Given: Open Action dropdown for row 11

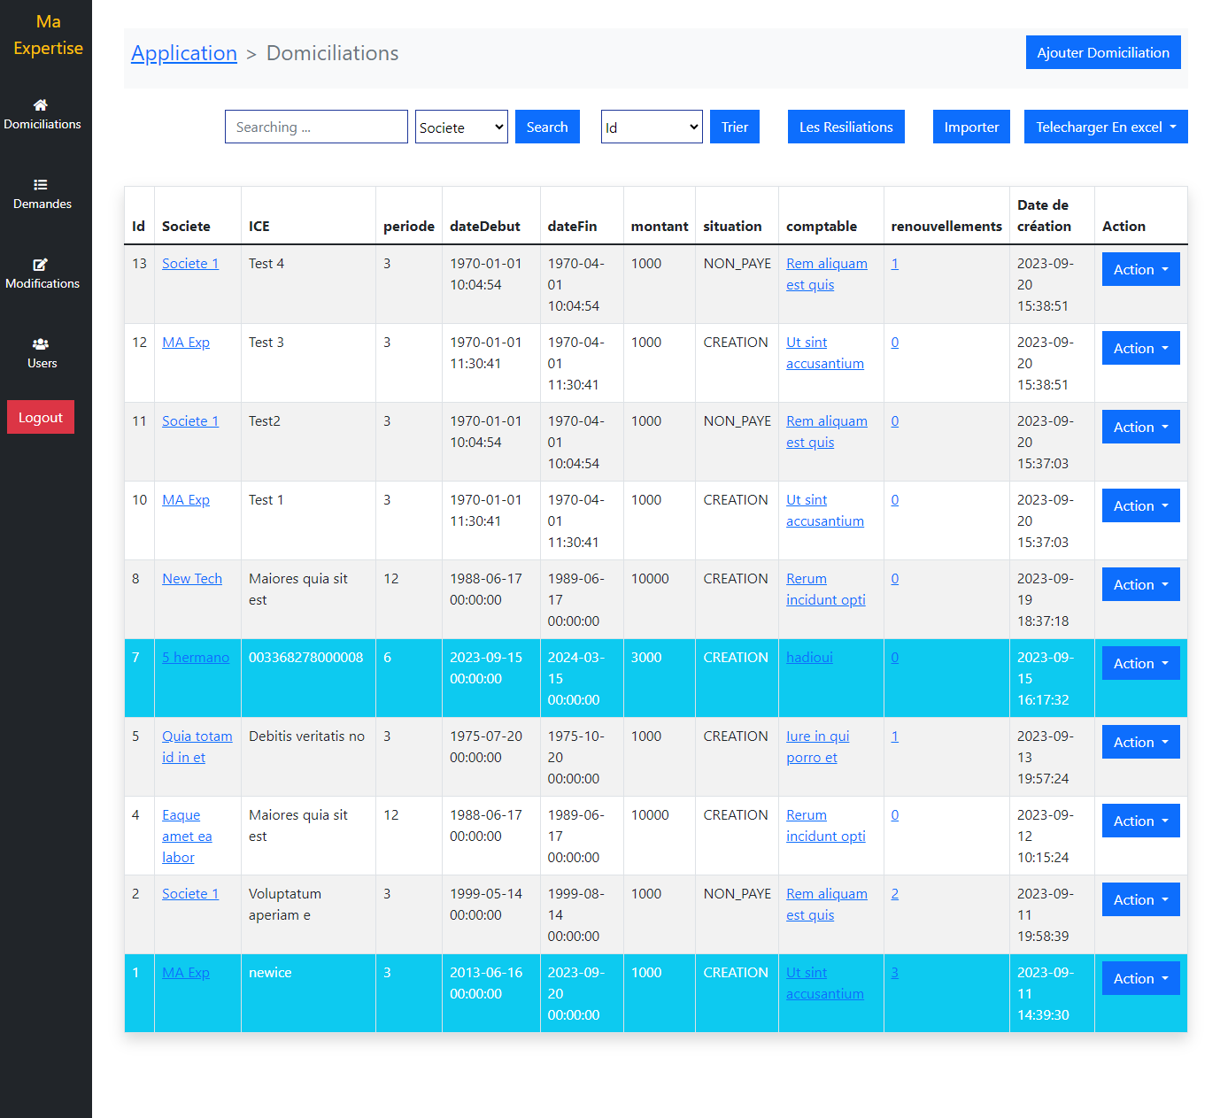Looking at the screenshot, I should pyautogui.click(x=1141, y=427).
